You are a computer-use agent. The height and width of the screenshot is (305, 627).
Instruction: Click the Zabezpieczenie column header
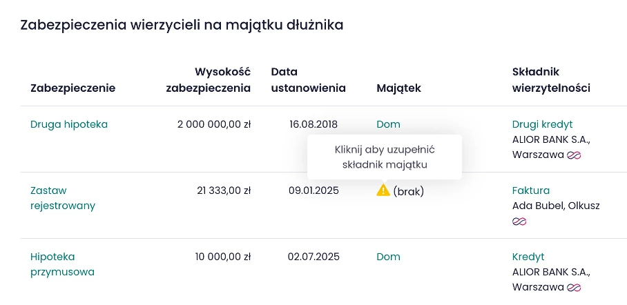[x=73, y=88]
